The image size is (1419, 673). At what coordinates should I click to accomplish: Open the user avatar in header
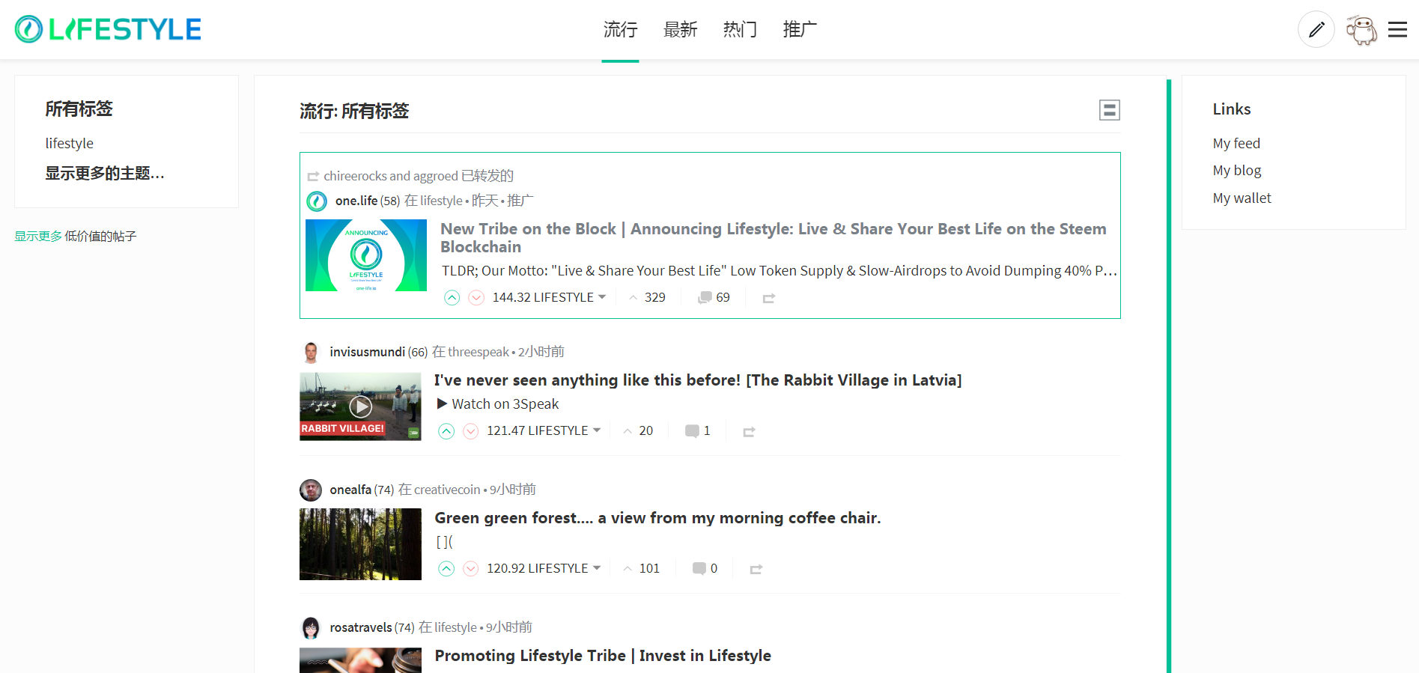point(1361,30)
